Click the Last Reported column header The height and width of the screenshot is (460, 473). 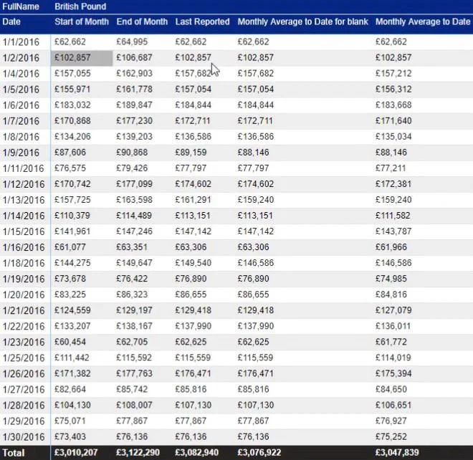(202, 21)
